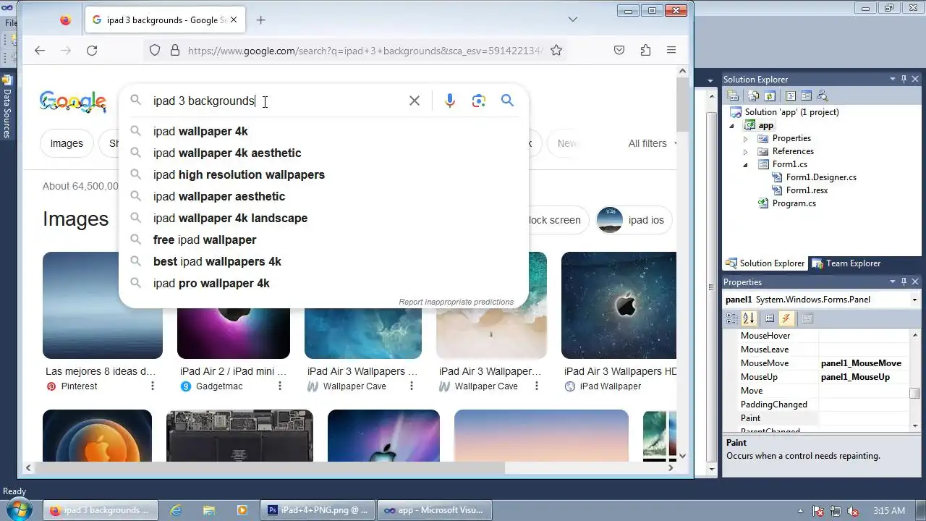Reload the Google search page
926x521 pixels.
pos(92,51)
